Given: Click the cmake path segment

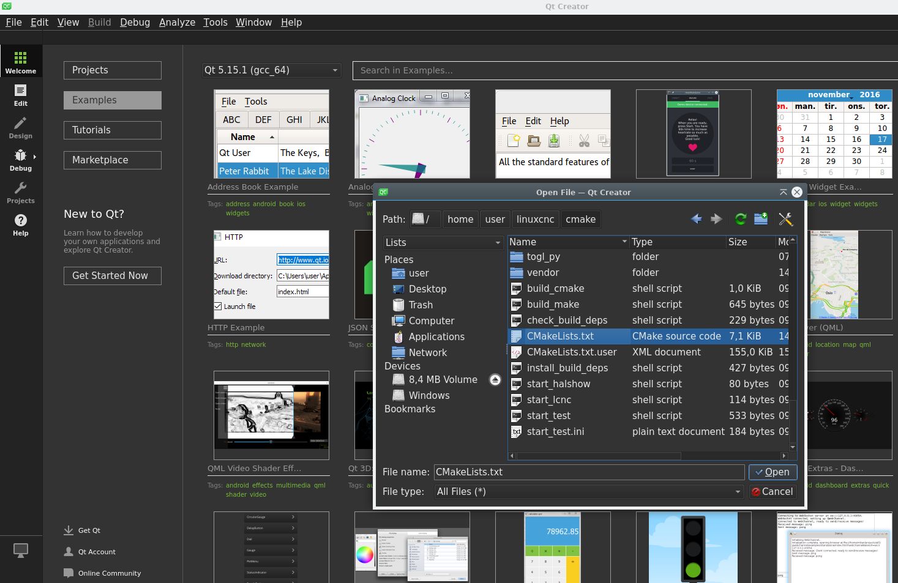Looking at the screenshot, I should [x=580, y=219].
